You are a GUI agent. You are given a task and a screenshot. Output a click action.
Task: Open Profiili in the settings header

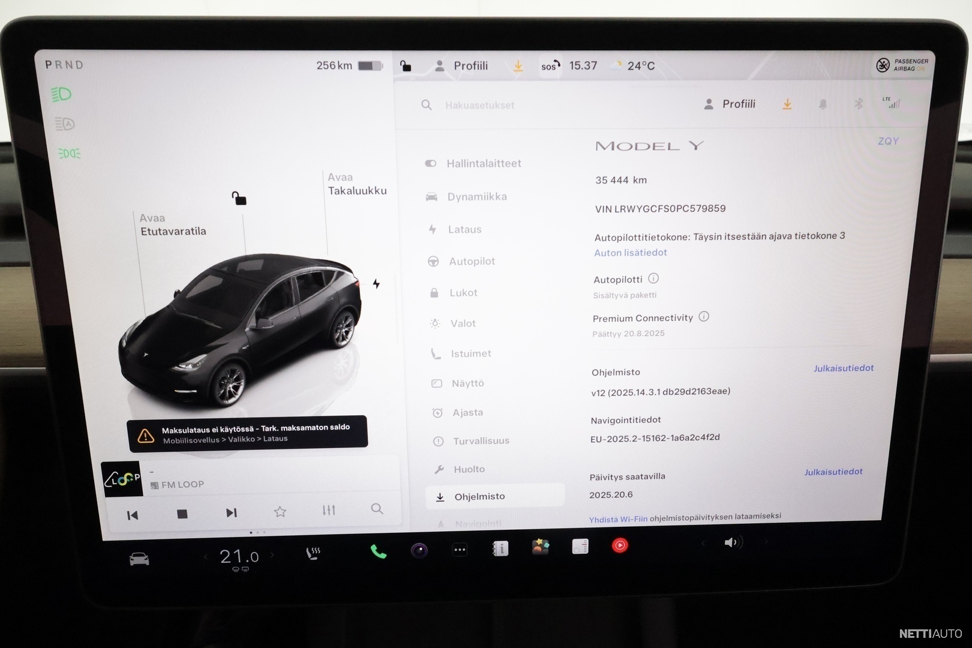click(x=729, y=104)
